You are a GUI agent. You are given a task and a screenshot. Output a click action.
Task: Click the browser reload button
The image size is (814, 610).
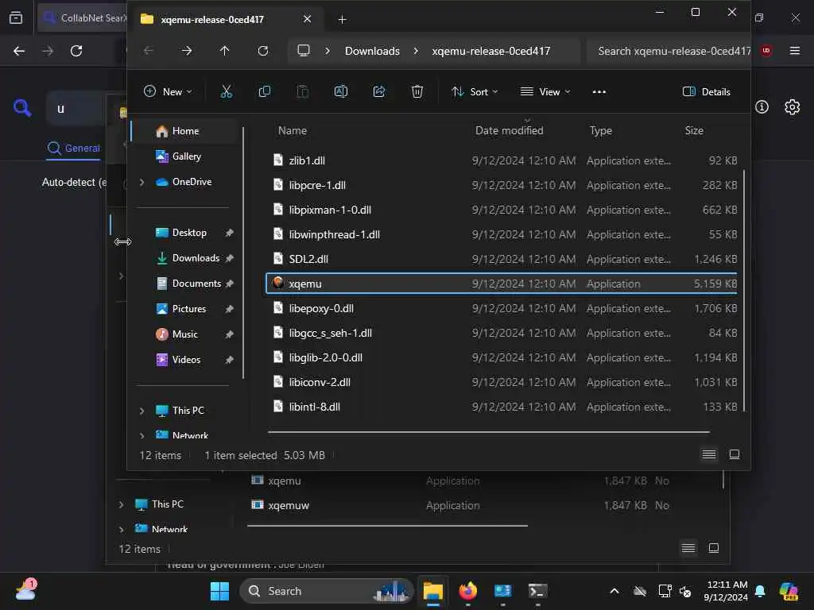[x=76, y=51]
